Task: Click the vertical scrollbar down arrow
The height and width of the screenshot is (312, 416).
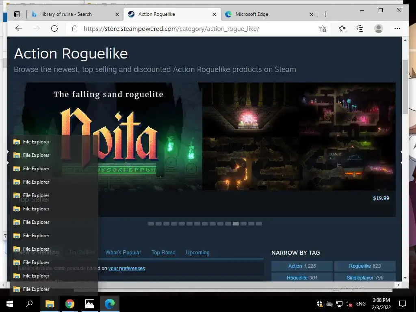Action: [x=405, y=278]
